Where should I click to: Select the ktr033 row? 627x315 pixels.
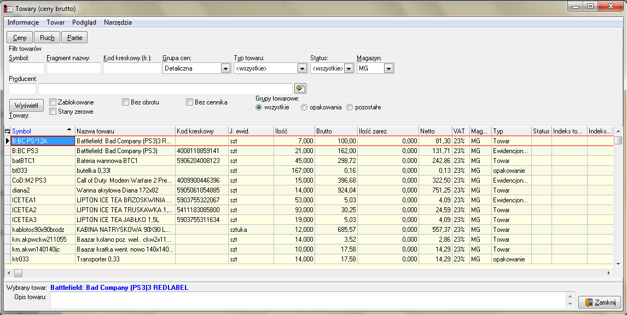point(308,259)
